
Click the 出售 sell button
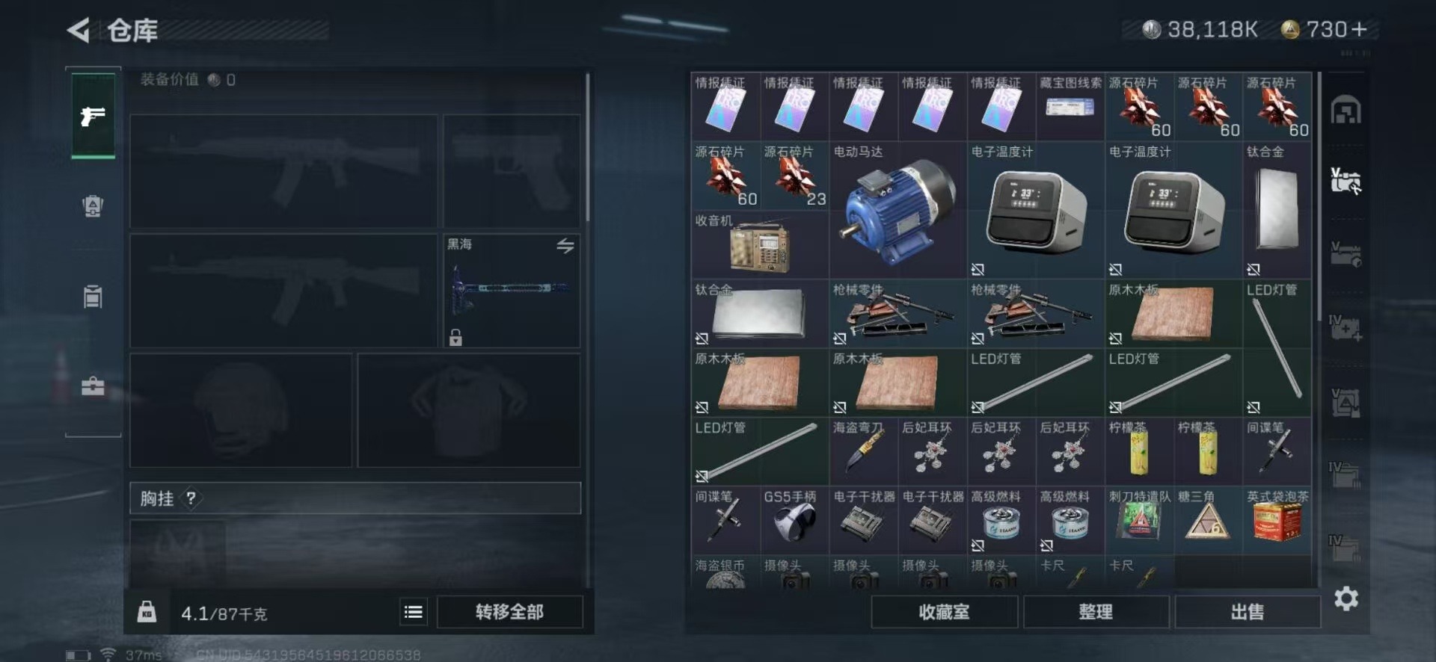[1247, 612]
